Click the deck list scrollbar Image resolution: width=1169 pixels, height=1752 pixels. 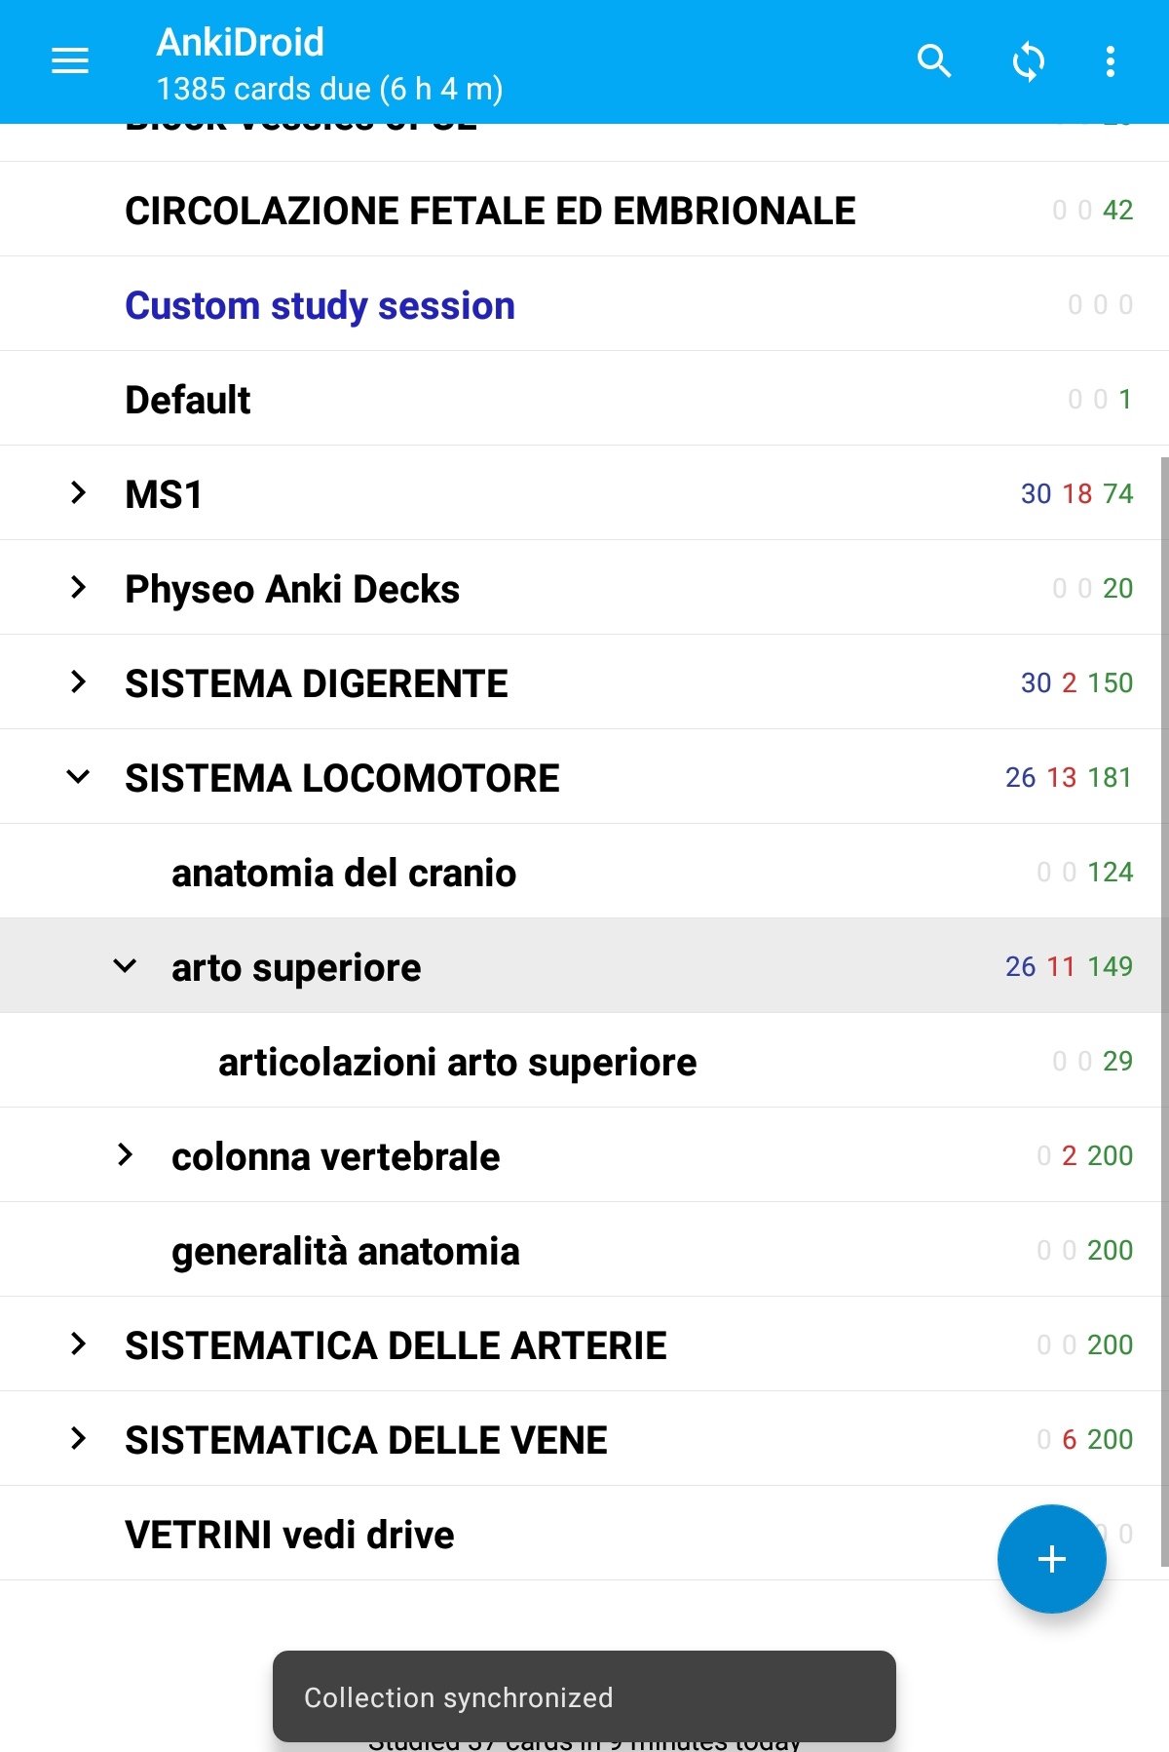pyautogui.click(x=1164, y=1012)
